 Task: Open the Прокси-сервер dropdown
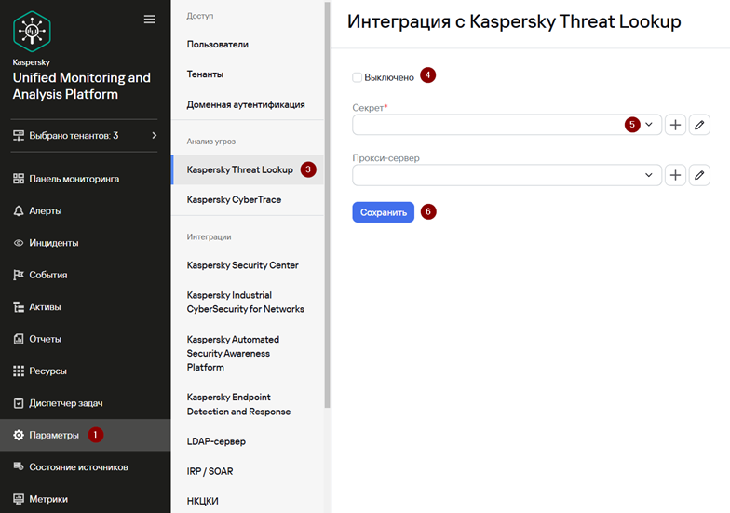tap(507, 175)
